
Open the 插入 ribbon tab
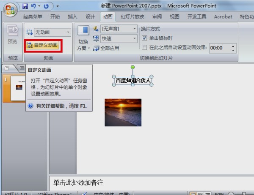click(x=72, y=17)
